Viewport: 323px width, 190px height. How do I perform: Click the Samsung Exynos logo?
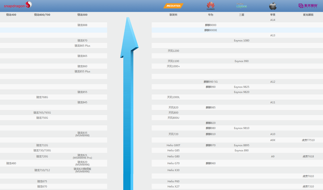[x=241, y=6]
